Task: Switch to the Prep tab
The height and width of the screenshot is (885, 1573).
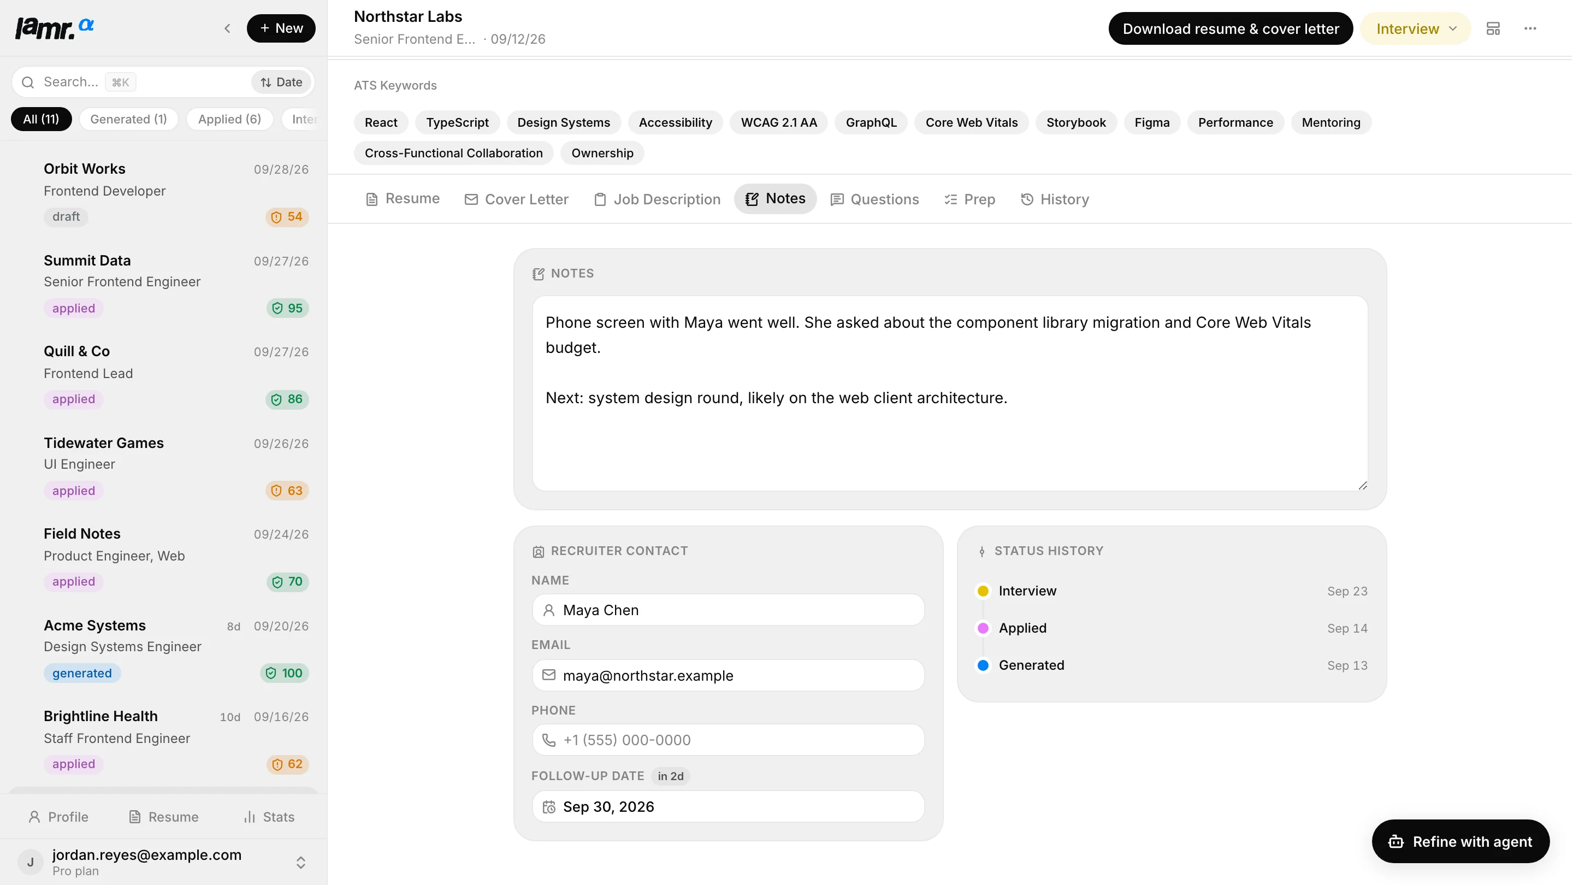Action: click(x=969, y=199)
